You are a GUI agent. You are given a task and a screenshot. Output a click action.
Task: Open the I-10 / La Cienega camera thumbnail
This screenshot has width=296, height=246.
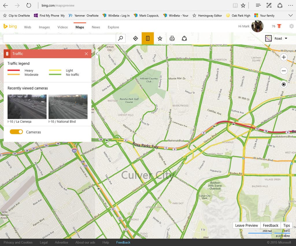click(27, 107)
